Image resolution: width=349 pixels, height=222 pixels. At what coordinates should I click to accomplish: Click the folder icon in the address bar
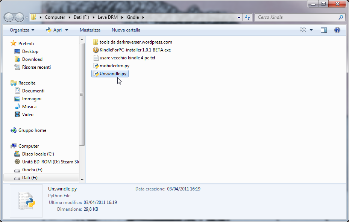pos(33,17)
